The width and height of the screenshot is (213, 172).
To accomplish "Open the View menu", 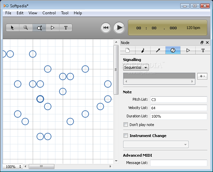I will click(33, 13).
